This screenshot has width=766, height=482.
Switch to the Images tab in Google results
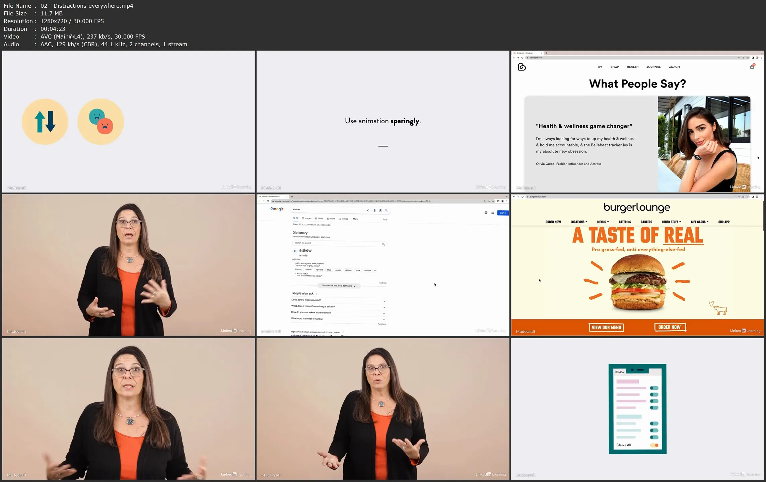(306, 218)
